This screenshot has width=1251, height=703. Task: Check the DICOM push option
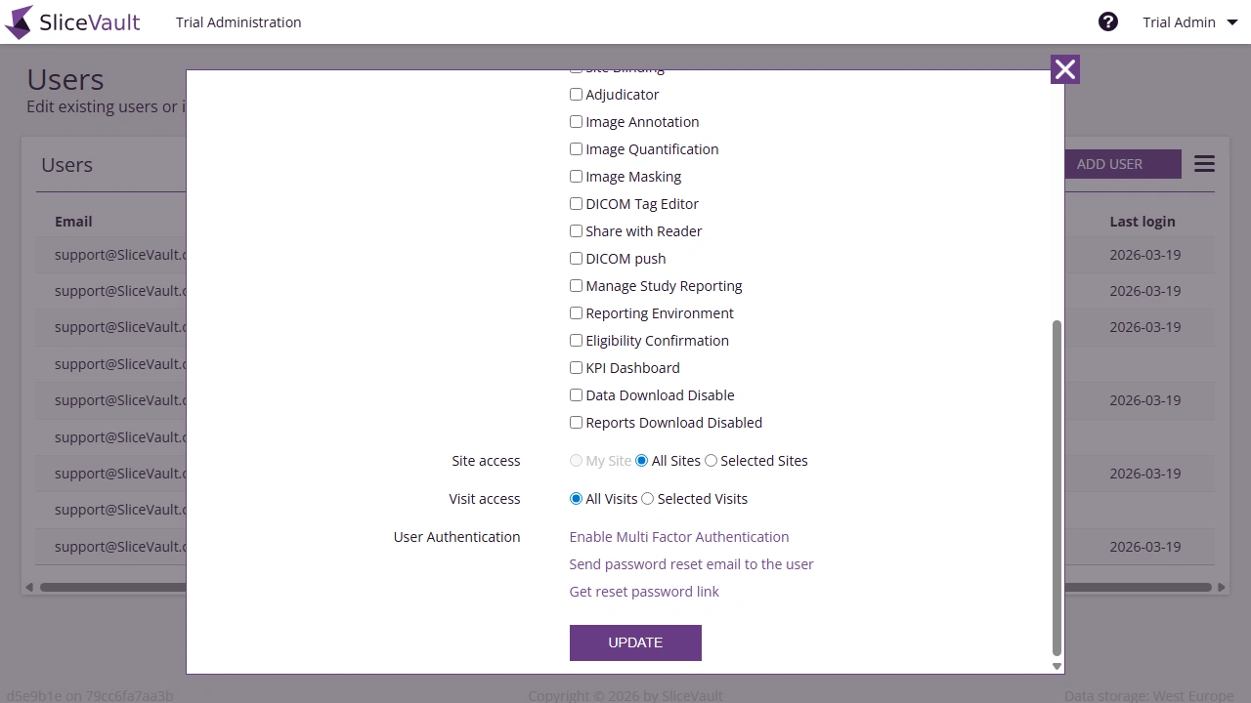[576, 258]
